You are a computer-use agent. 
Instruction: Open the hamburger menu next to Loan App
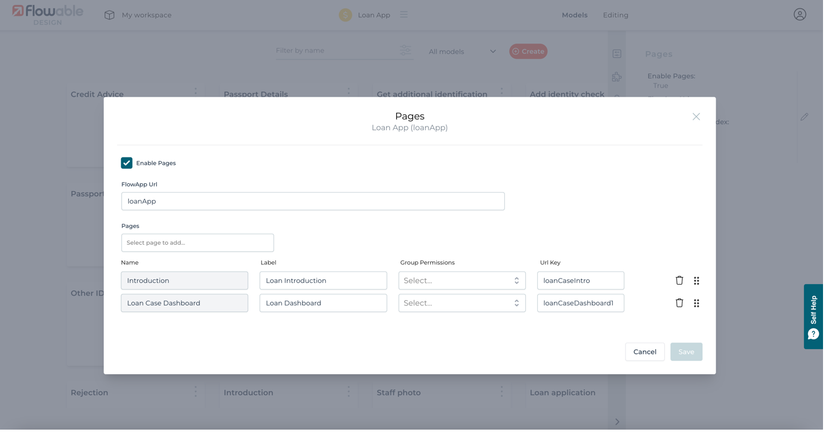click(x=403, y=14)
